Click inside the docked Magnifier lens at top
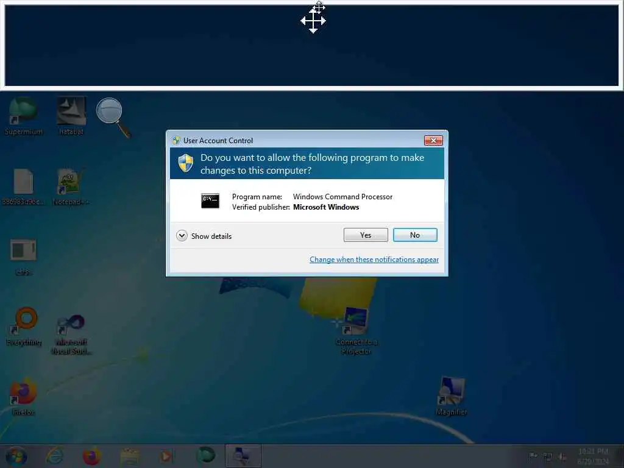This screenshot has width=624, height=468. coord(311,46)
